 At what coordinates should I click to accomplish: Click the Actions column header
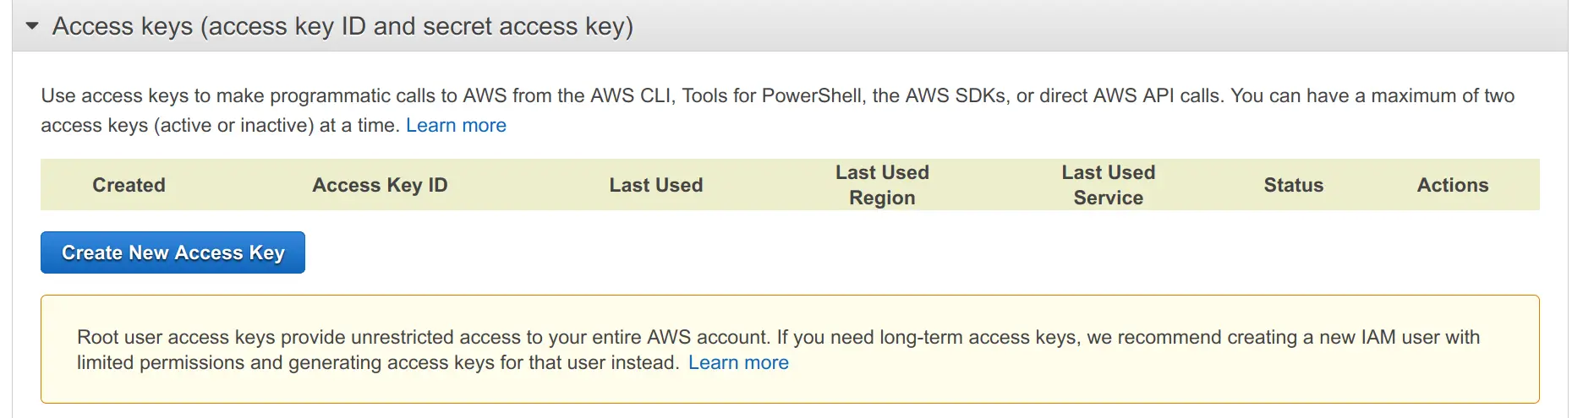pos(1452,185)
